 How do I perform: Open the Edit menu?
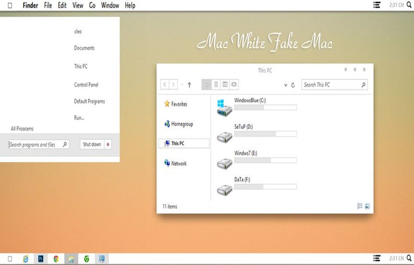pos(63,5)
